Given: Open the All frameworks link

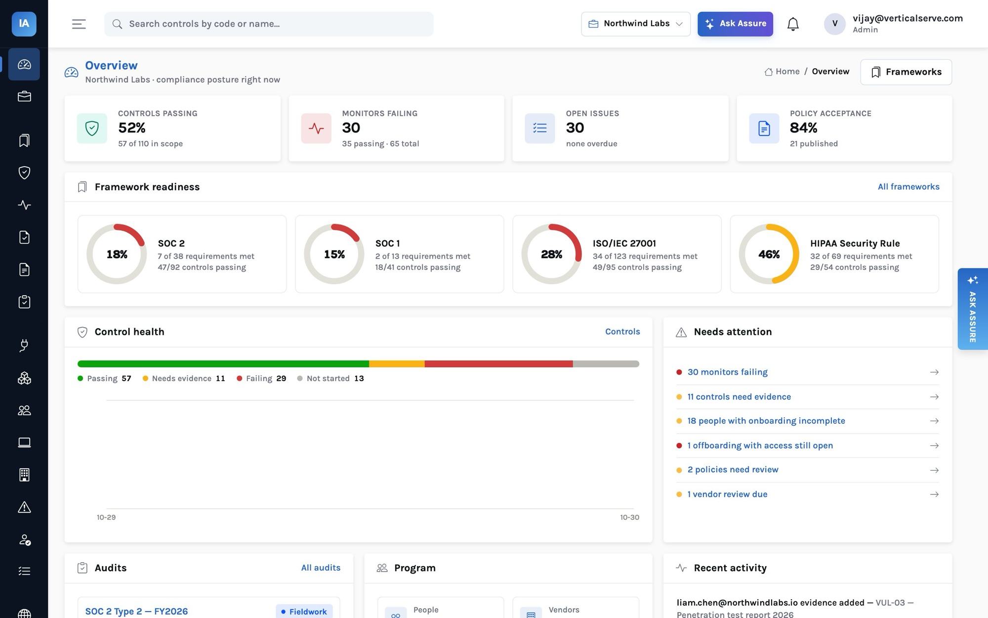Looking at the screenshot, I should click(x=908, y=186).
